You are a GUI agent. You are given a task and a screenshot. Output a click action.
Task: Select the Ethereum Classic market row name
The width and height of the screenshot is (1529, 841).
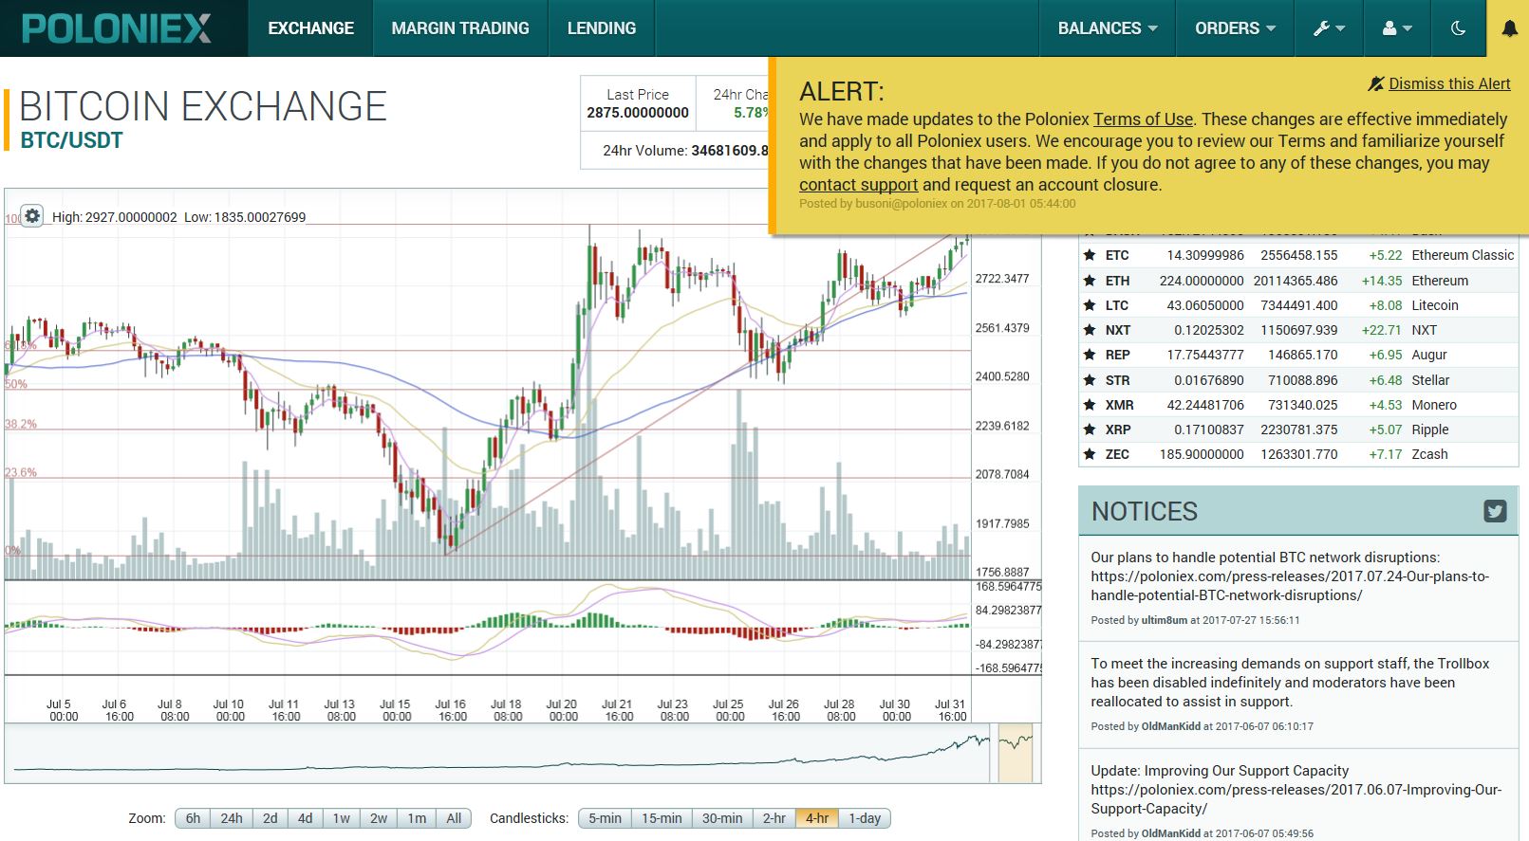point(1463,255)
